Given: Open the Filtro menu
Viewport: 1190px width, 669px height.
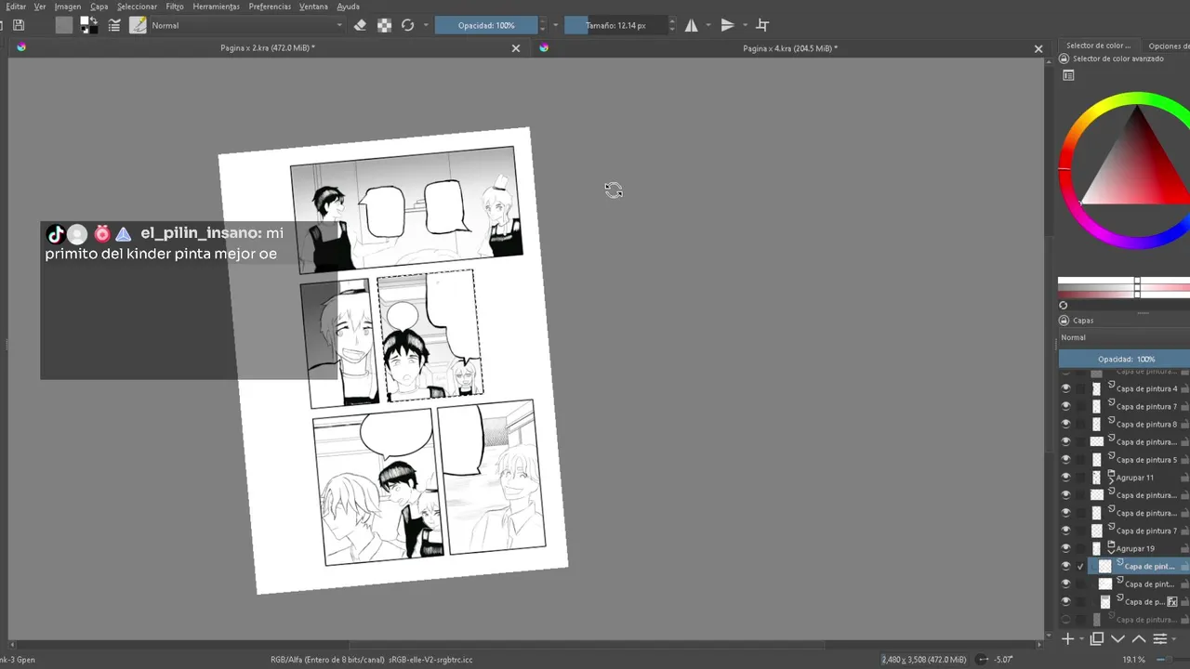Looking at the screenshot, I should click(x=175, y=7).
